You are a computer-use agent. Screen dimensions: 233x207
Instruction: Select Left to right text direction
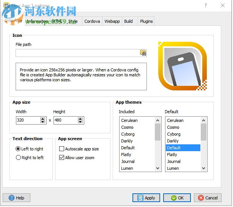coord(29,149)
